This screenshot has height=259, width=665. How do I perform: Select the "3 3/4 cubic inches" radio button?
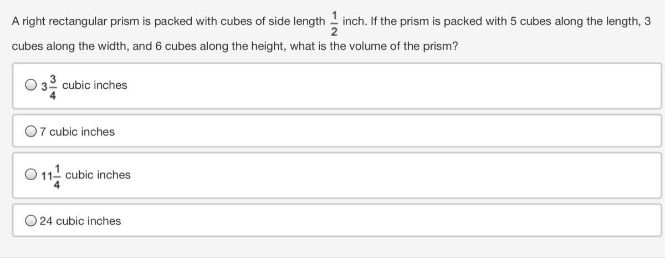click(31, 85)
